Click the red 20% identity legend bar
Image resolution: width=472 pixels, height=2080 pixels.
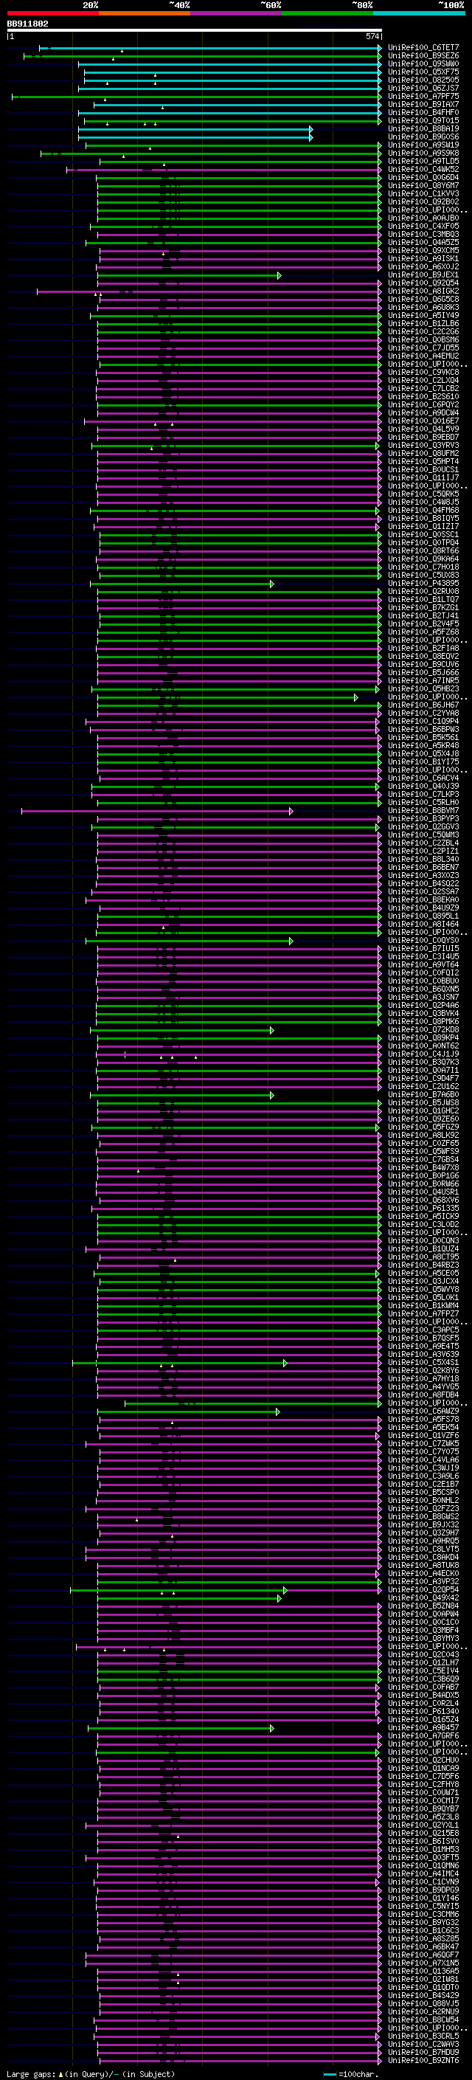52,13
